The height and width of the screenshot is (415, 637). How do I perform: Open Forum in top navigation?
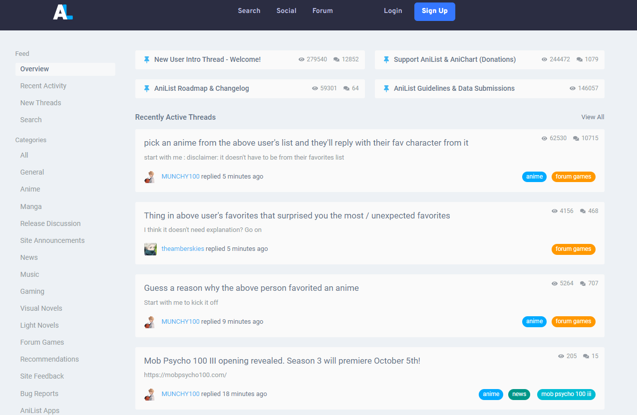click(x=322, y=10)
